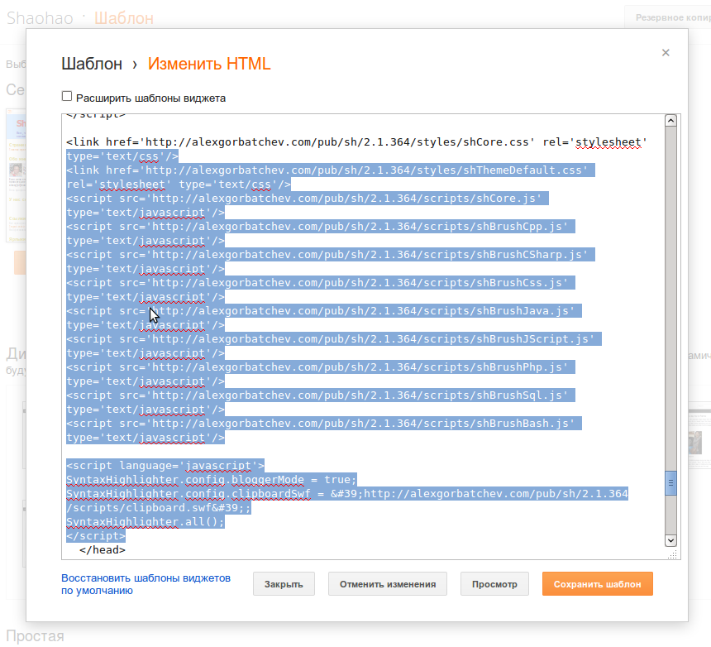Click the shBrushCss.js script line
The image size is (711, 647).
(321, 283)
